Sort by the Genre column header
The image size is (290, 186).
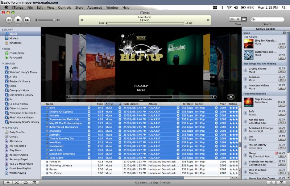pyautogui.click(x=206, y=104)
